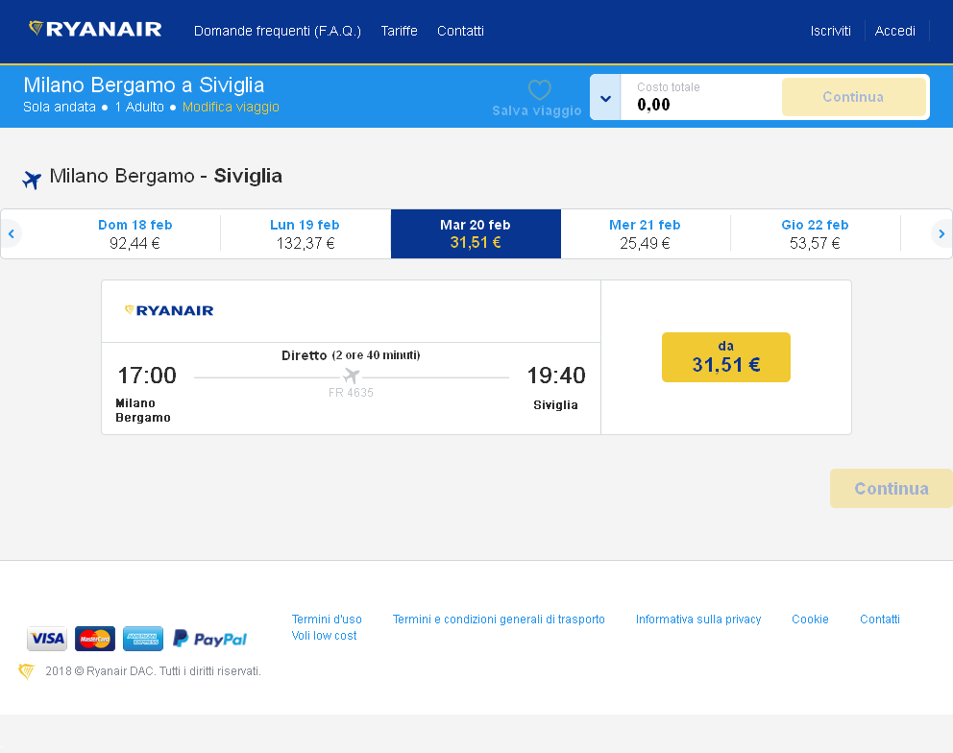Show earlier dates with left arrow
Viewport: 953px width, 753px height.
pos(12,233)
